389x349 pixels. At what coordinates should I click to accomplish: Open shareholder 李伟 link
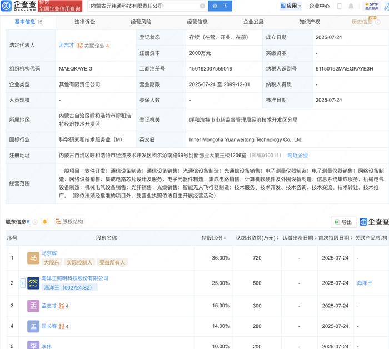click(47, 346)
